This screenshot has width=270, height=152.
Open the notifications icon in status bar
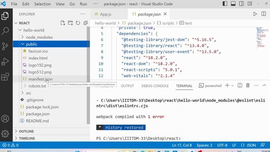[262, 145]
